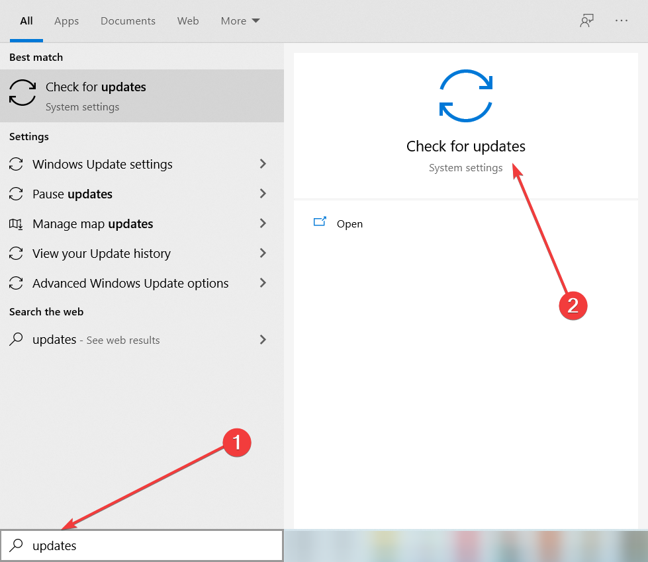Open the Manage map updates result

[142, 224]
